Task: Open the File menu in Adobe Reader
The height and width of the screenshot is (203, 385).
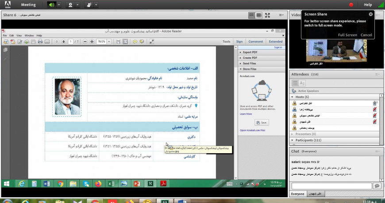Action: point(5,35)
